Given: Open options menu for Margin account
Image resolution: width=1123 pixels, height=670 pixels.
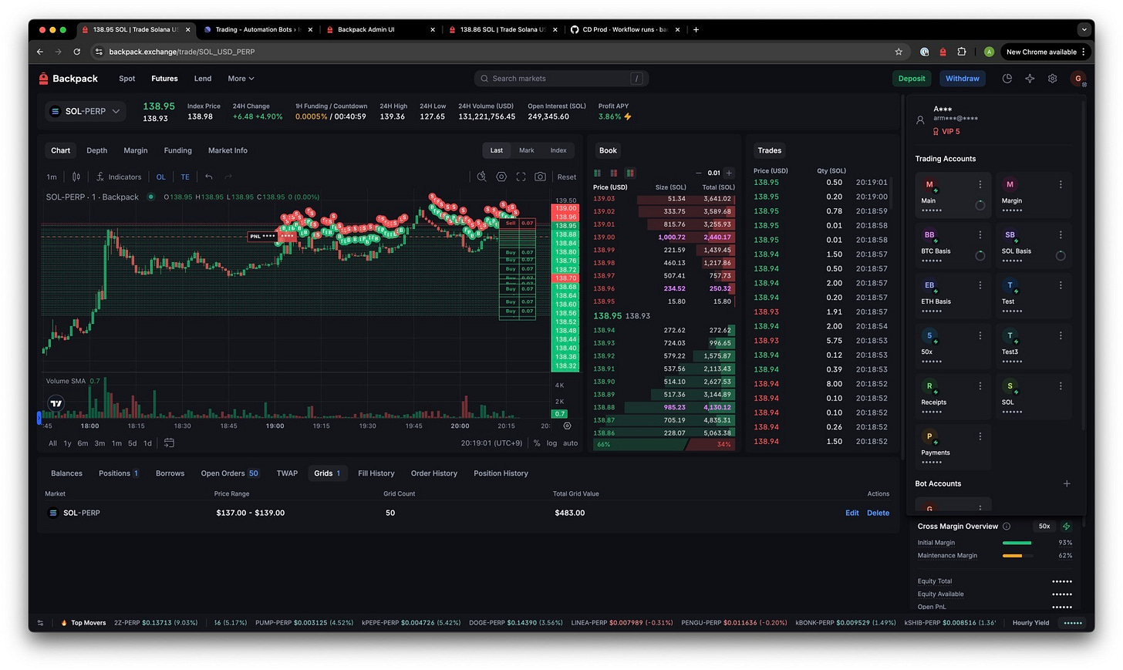Looking at the screenshot, I should coord(1061,184).
